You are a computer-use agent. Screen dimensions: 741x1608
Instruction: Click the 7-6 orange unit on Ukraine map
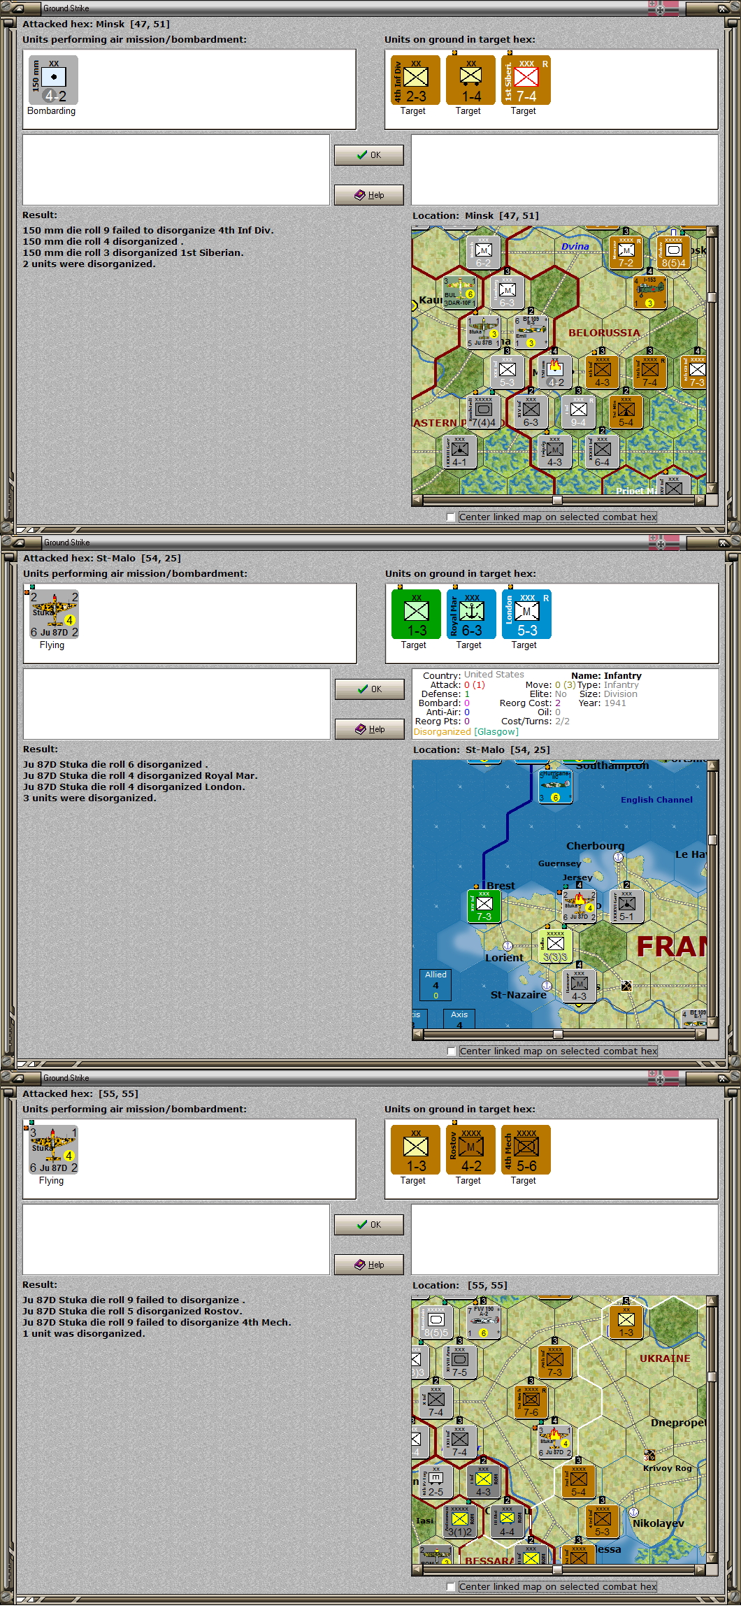pyautogui.click(x=531, y=1402)
